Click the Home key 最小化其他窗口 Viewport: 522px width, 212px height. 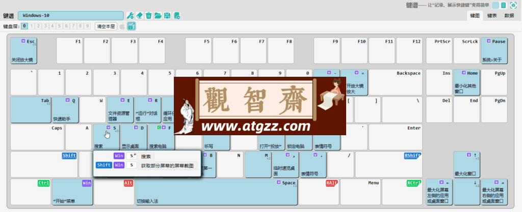tap(467, 82)
